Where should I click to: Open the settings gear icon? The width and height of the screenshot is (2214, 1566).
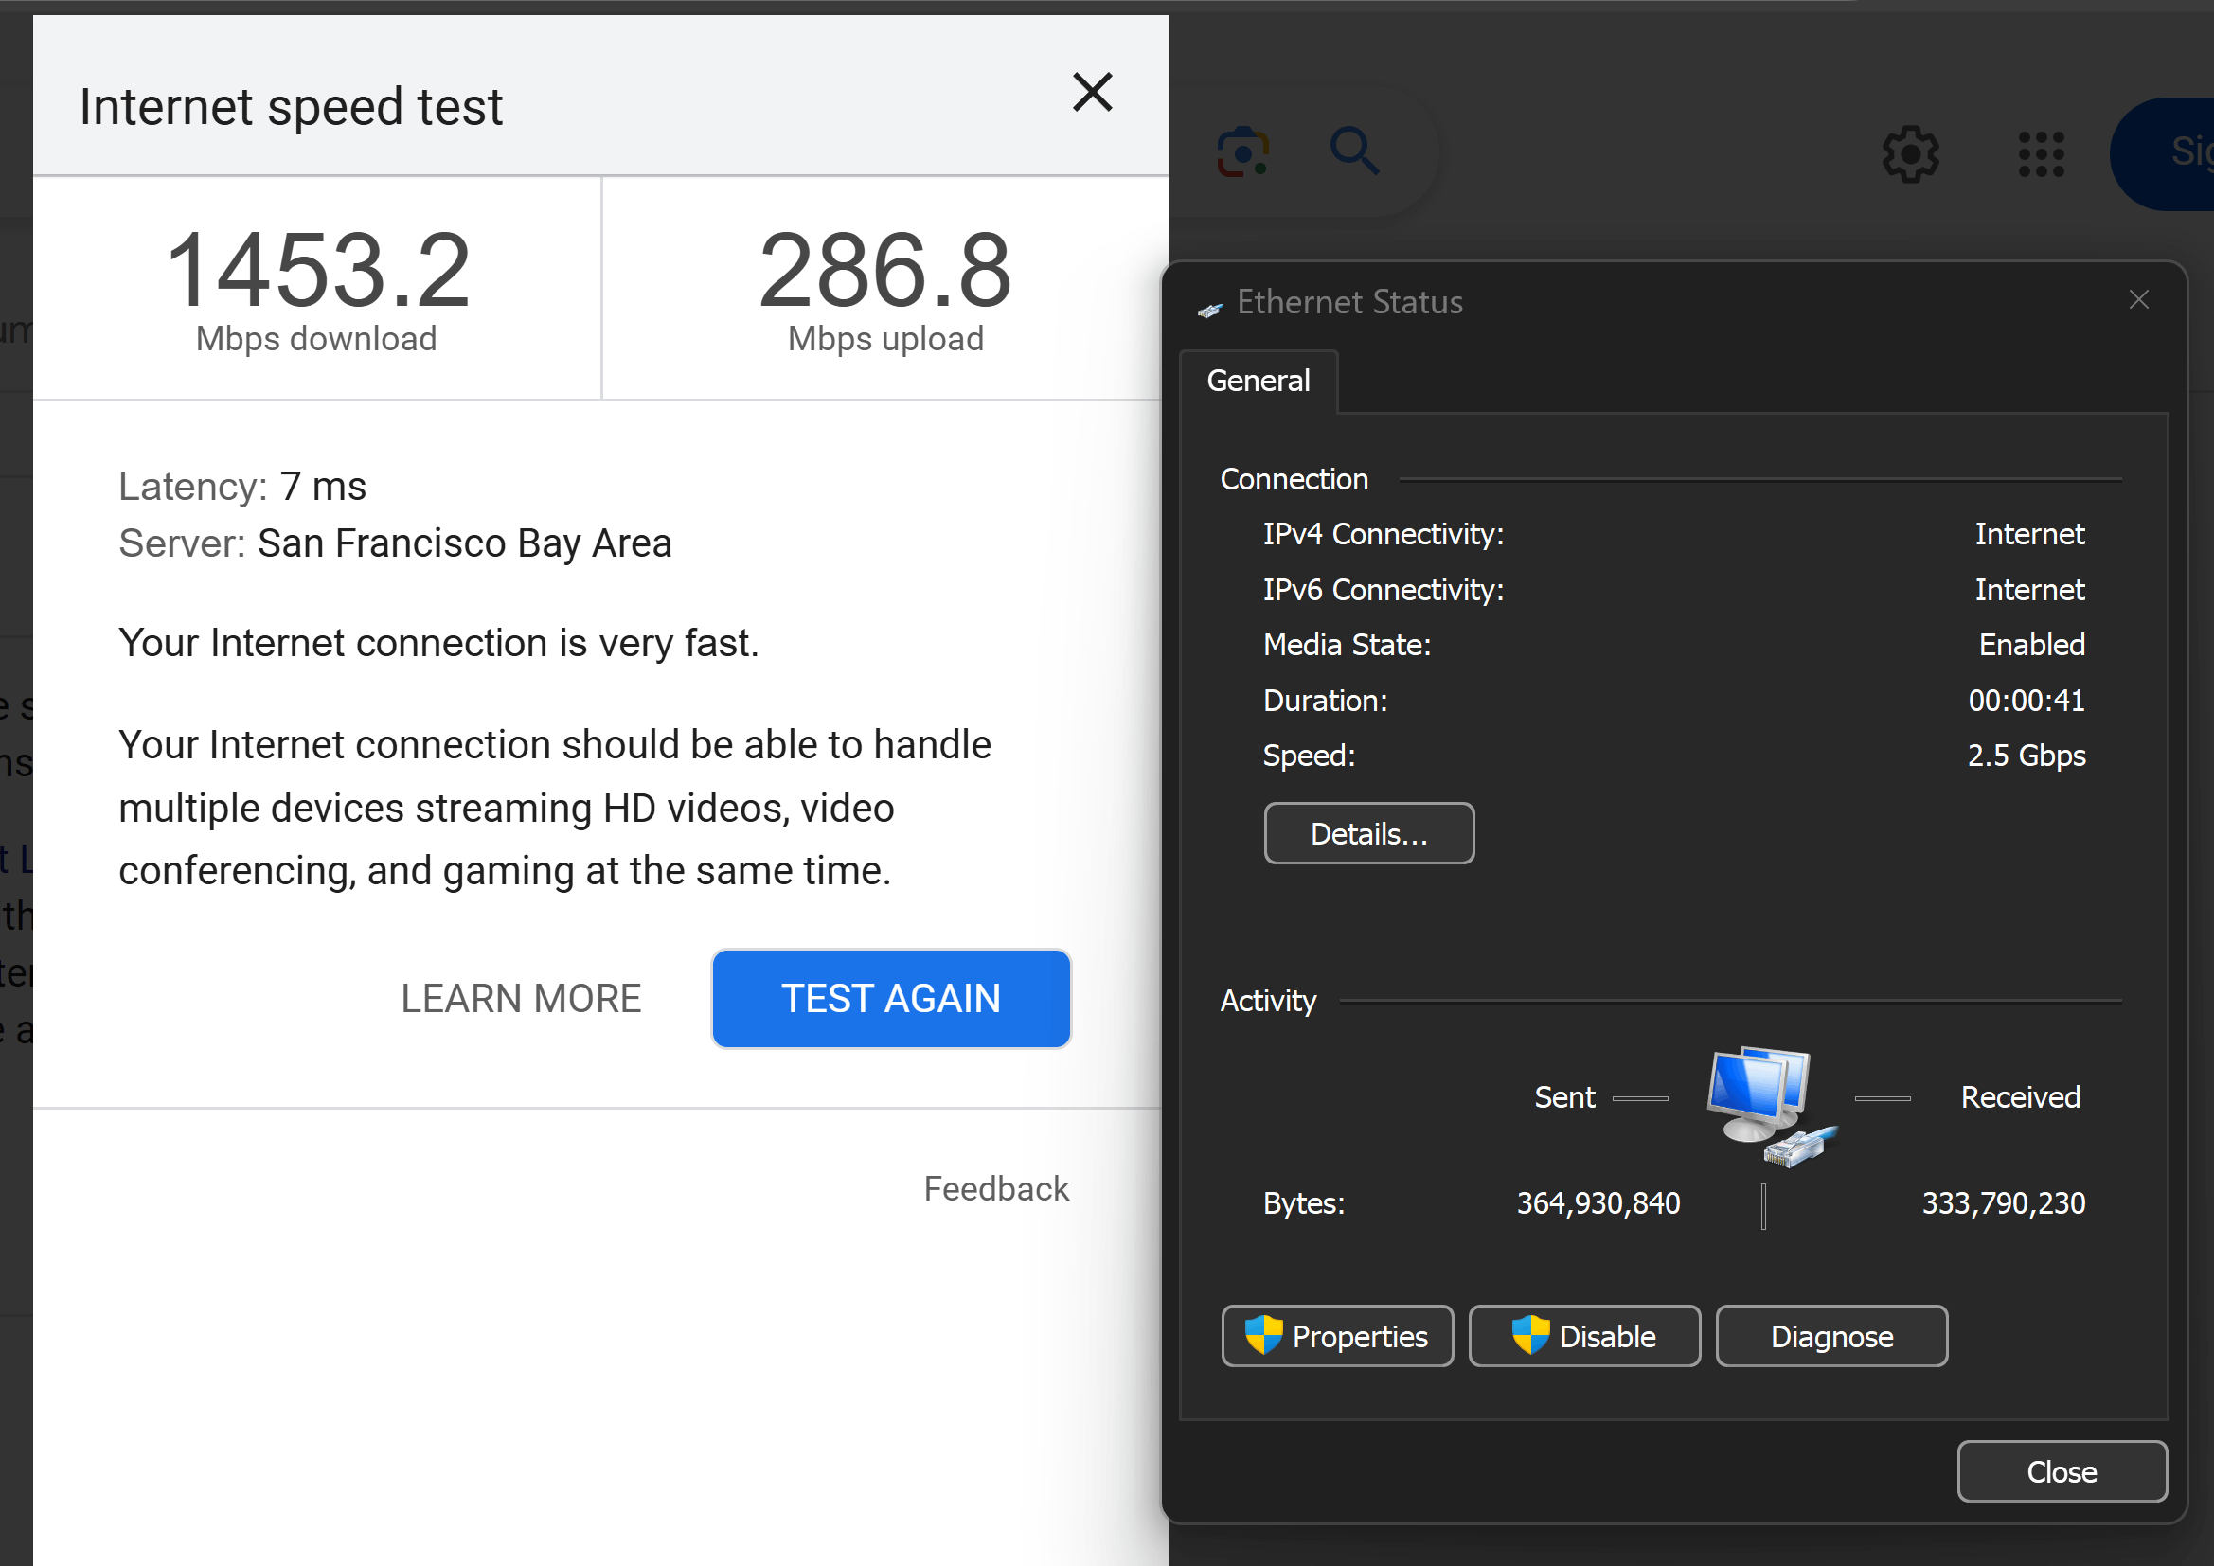click(1909, 153)
